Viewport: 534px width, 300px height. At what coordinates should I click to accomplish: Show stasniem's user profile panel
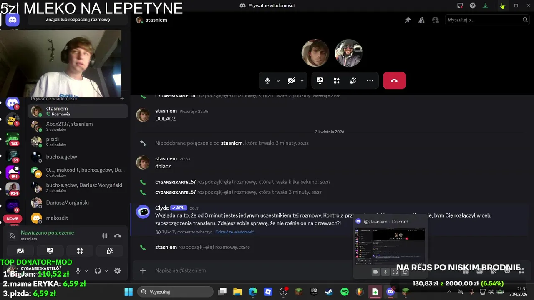coord(436,20)
